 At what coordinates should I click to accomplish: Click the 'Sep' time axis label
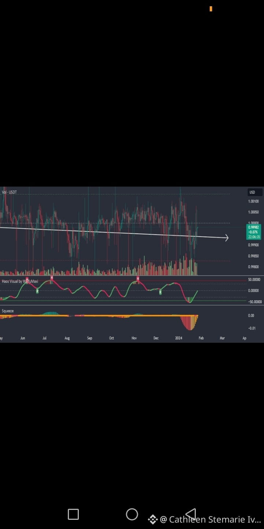coord(89,338)
